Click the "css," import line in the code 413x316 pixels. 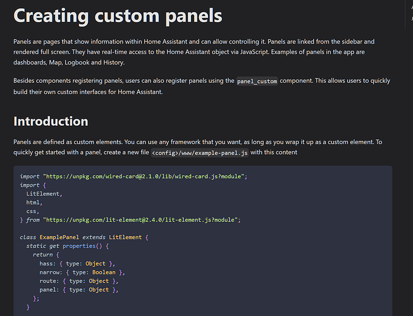tap(32, 211)
